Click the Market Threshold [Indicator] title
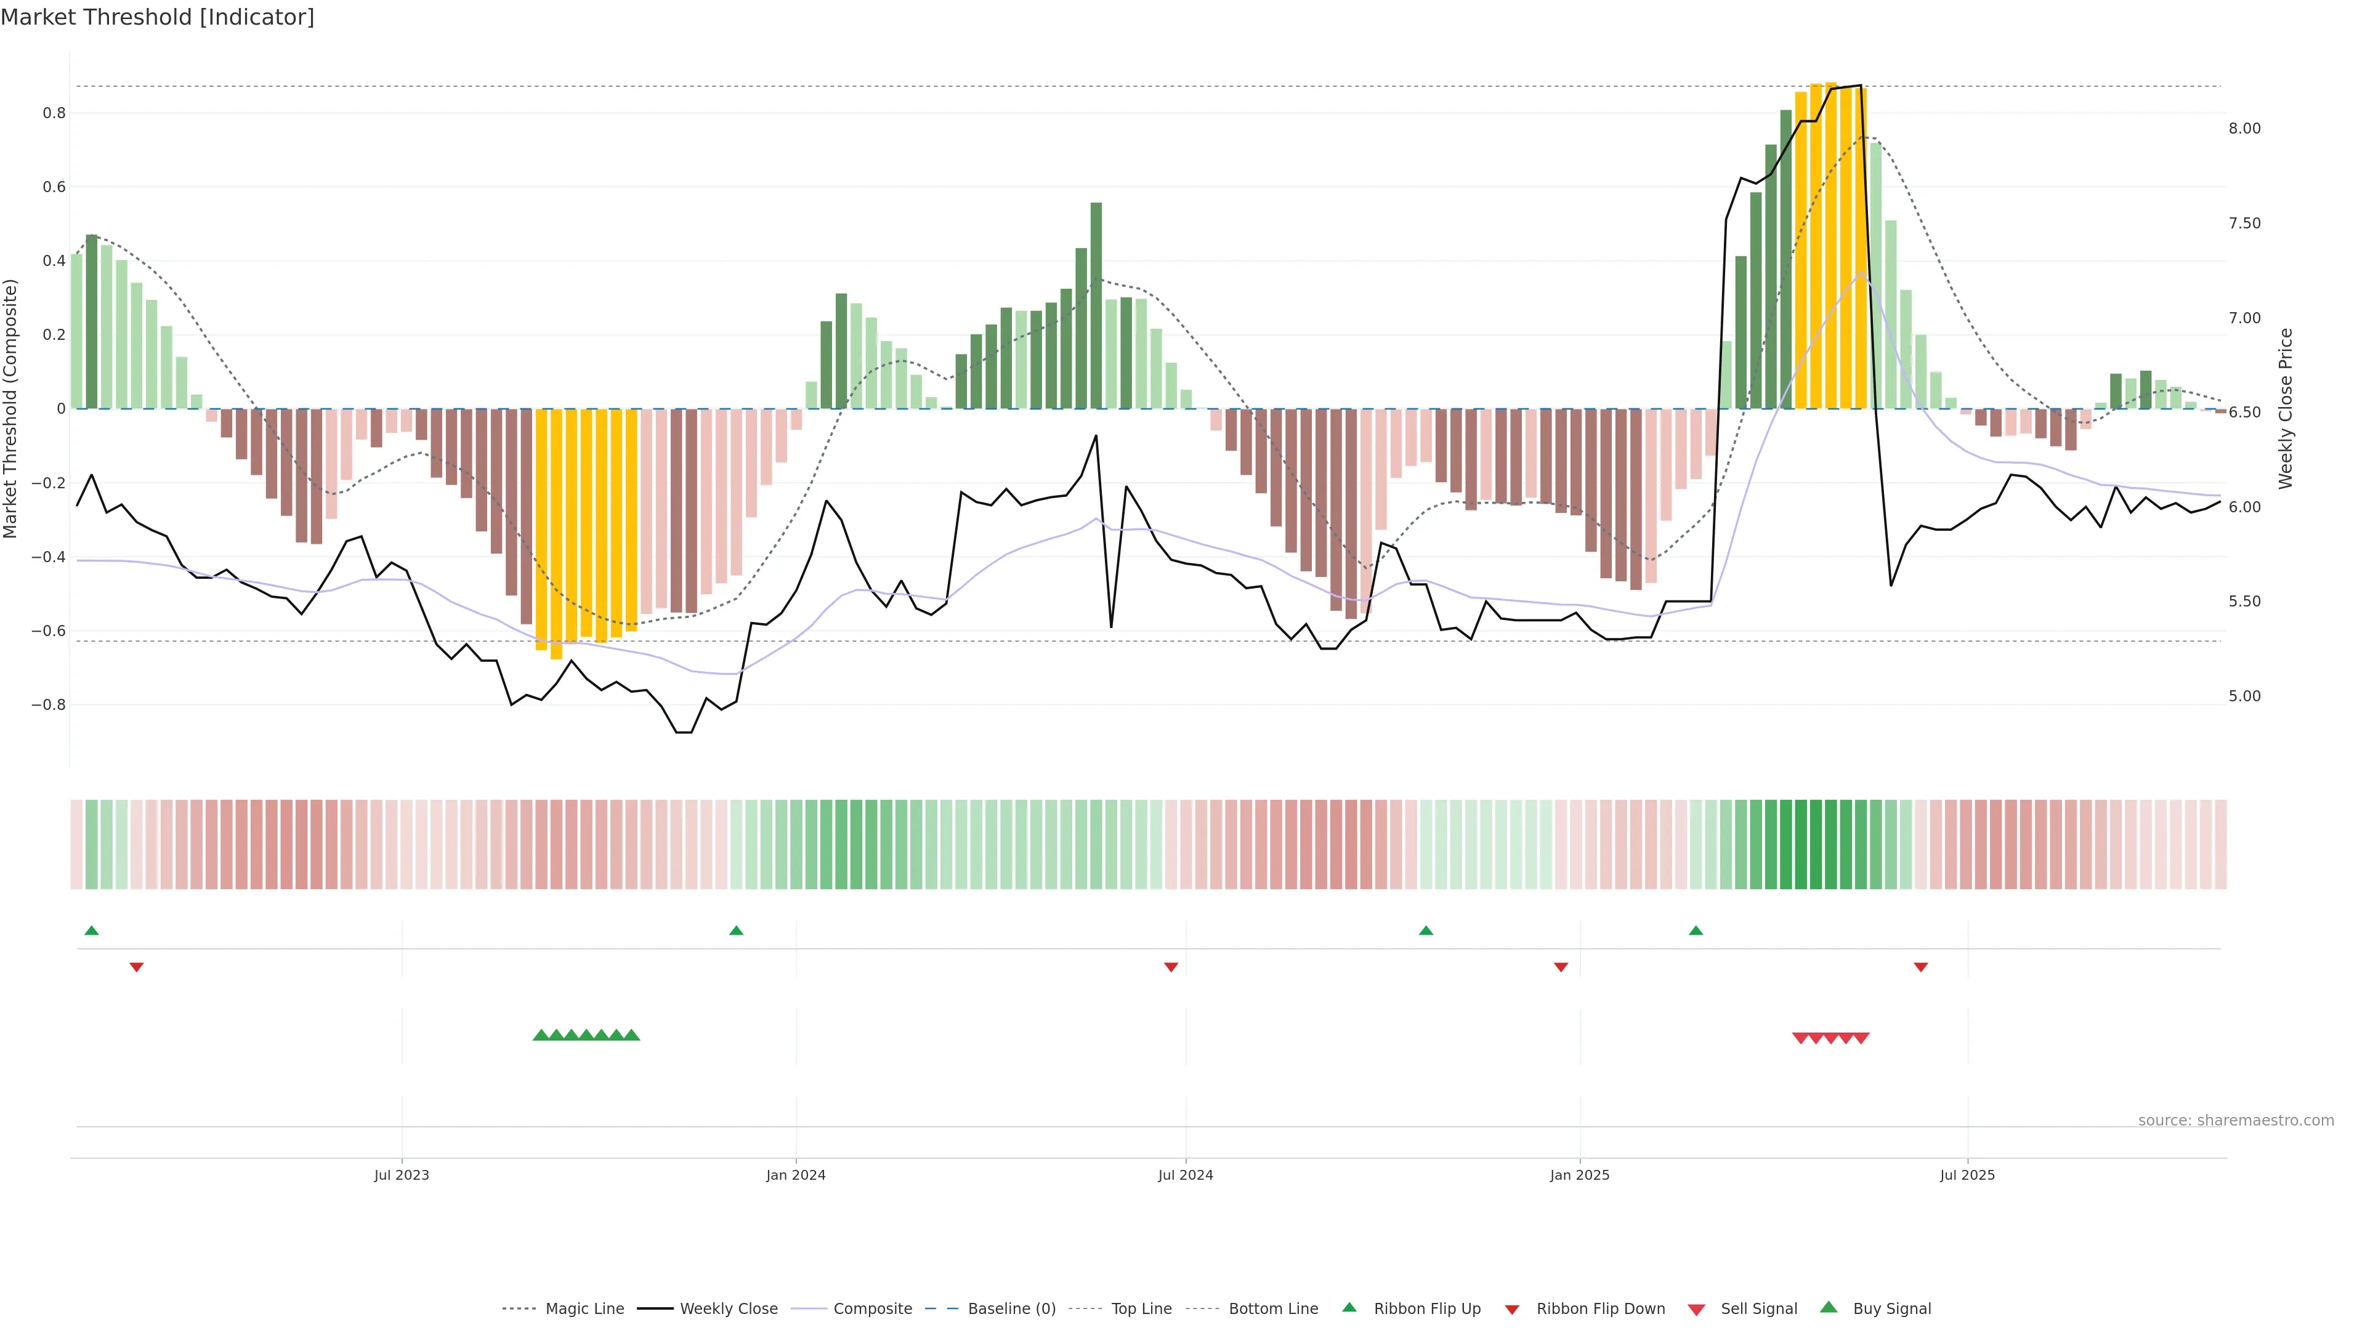The height and width of the screenshot is (1330, 2365). pyautogui.click(x=157, y=17)
